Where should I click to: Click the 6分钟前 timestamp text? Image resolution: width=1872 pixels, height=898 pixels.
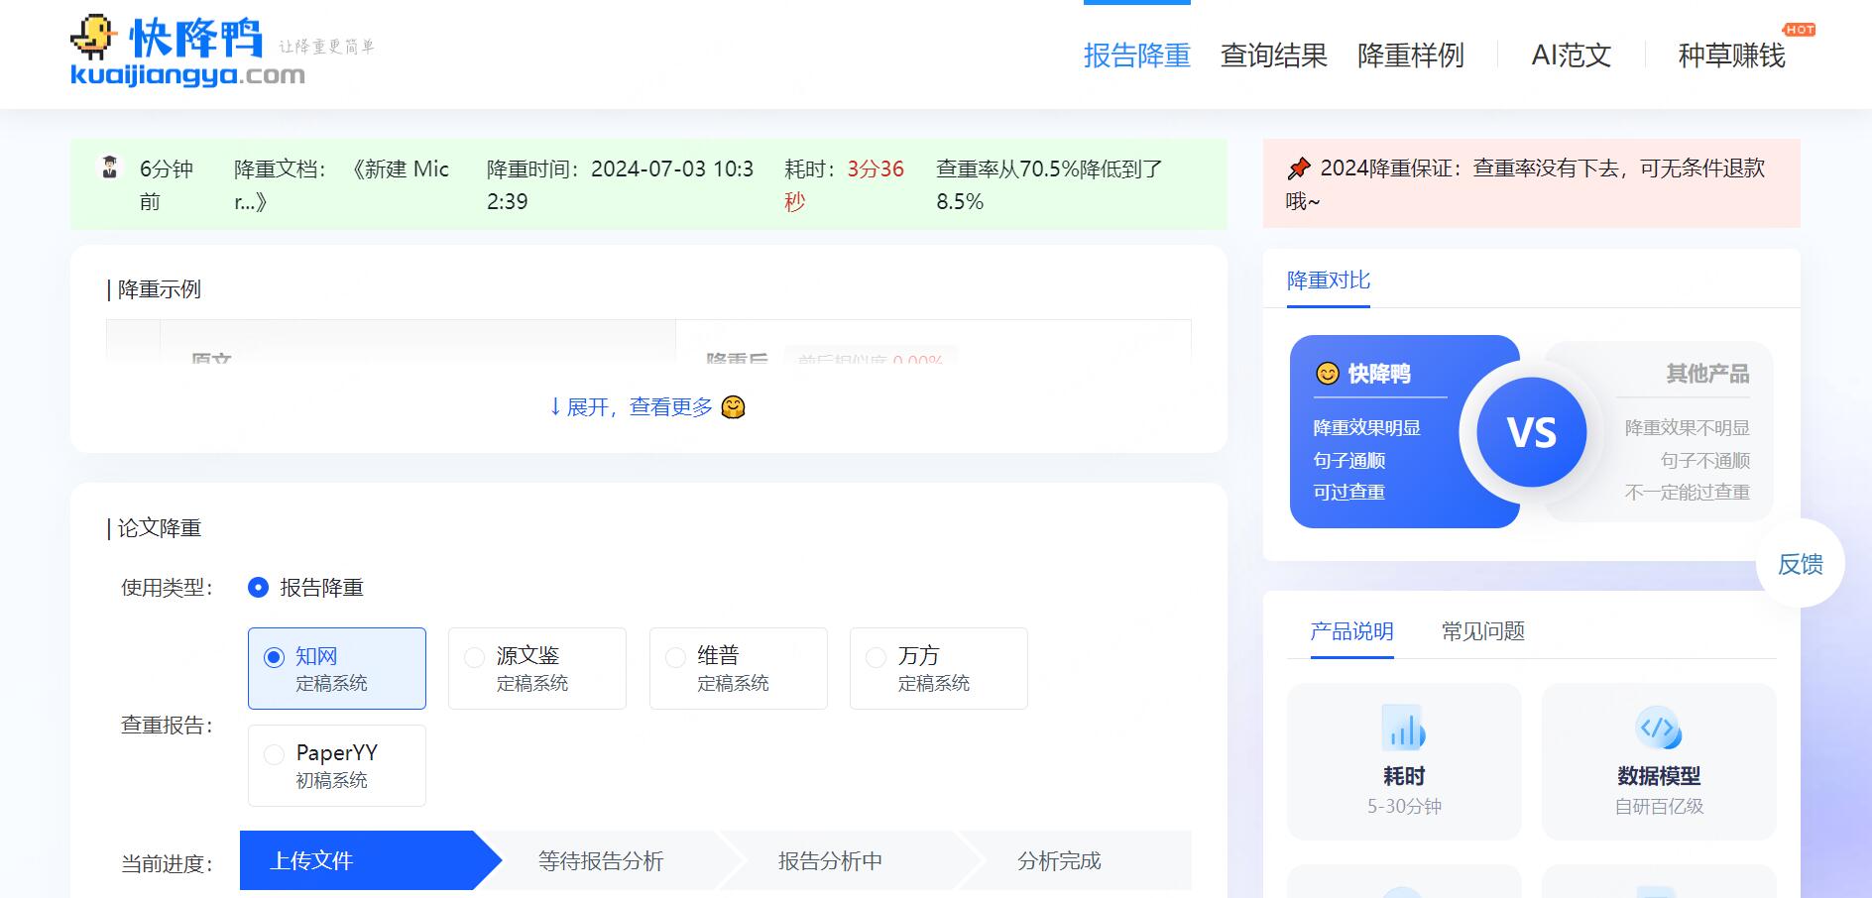point(167,184)
